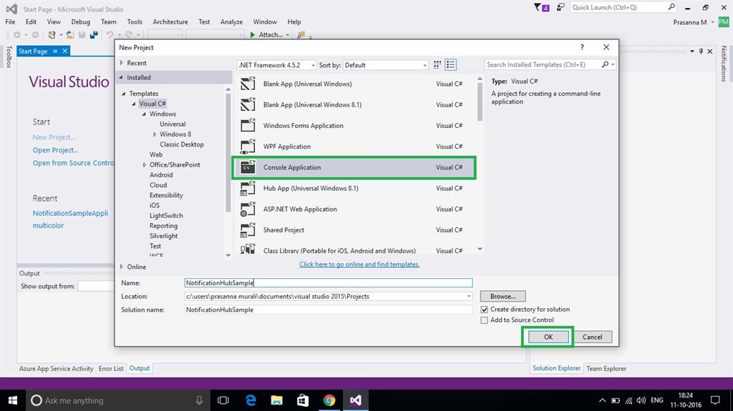Viewport: 733px width, 411px height.
Task: Open the Debug menu
Action: (x=80, y=21)
